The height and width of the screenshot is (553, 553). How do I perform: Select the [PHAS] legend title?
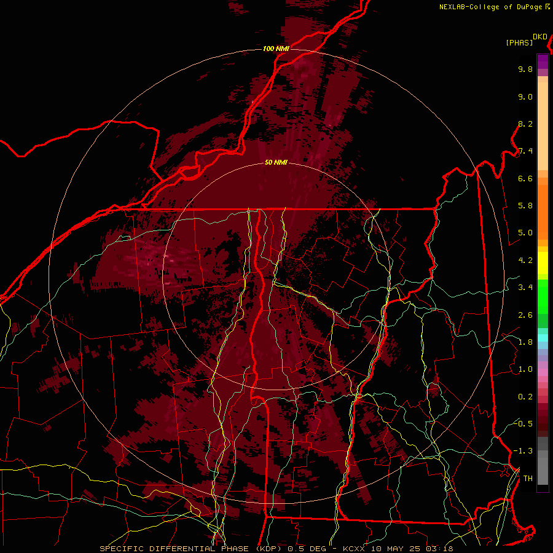pos(519,42)
